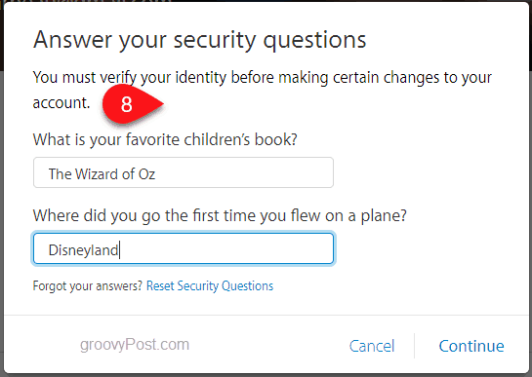Click the 'Where did you go the first time' question label
Image resolution: width=532 pixels, height=377 pixels.
220,215
